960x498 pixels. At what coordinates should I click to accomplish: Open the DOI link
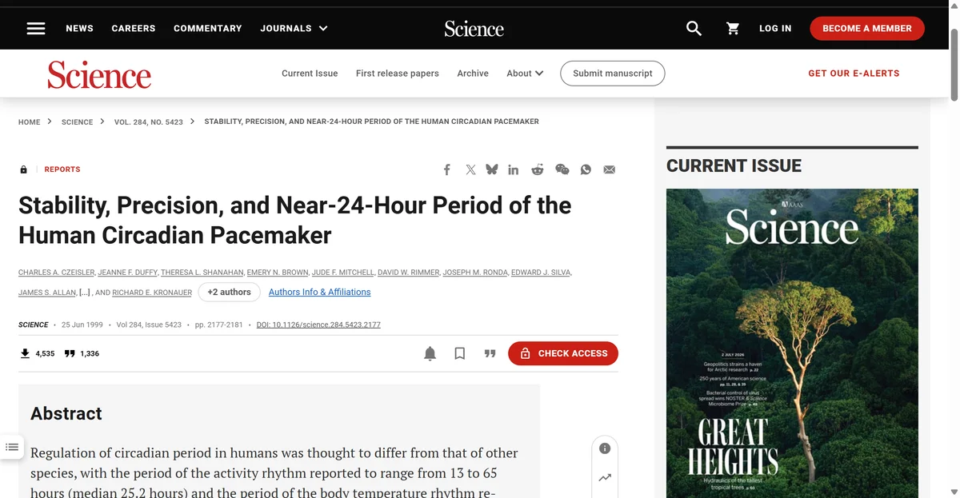pos(318,325)
